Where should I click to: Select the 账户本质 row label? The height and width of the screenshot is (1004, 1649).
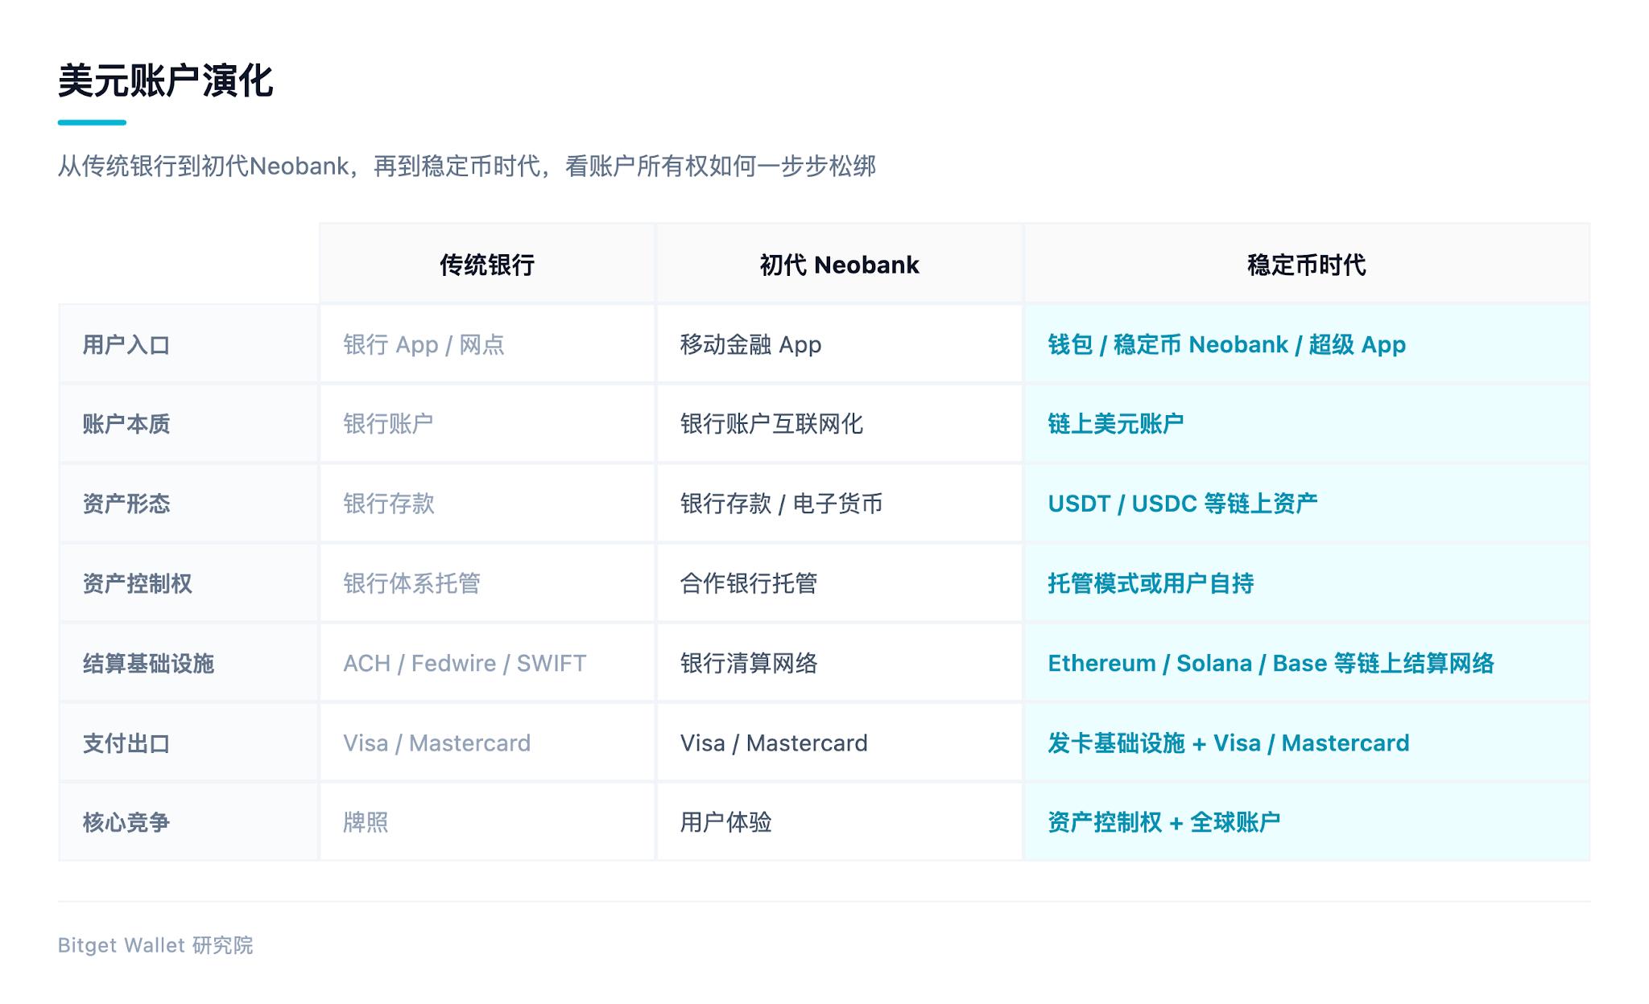[126, 424]
